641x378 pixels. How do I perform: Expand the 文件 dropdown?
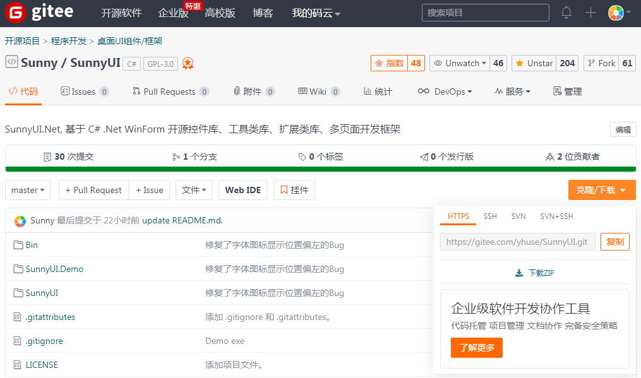[194, 190]
